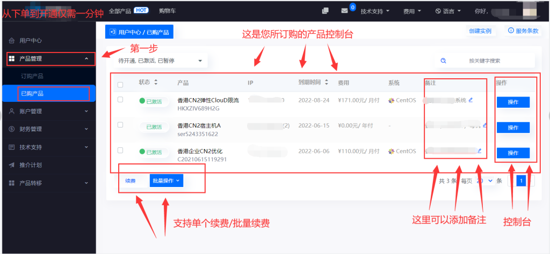Image resolution: width=550 pixels, height=254 pixels.
Task: Edit remark pencil for the 2022-08-24 product
Action: pos(471,100)
